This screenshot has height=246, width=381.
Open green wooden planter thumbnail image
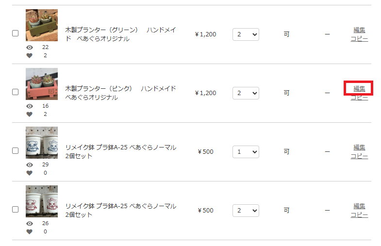coord(42,25)
